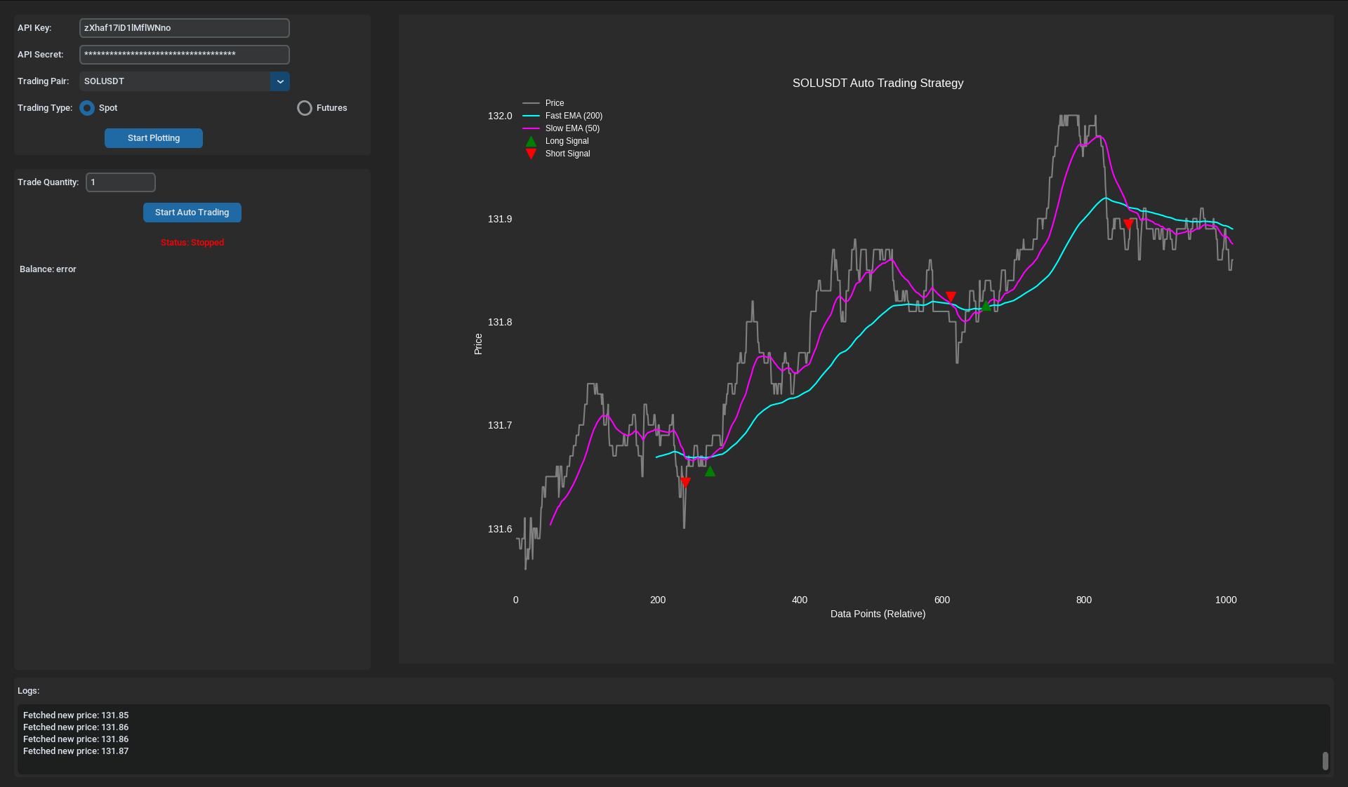
Task: Click the green long signal legend triangle
Action: tap(531, 142)
